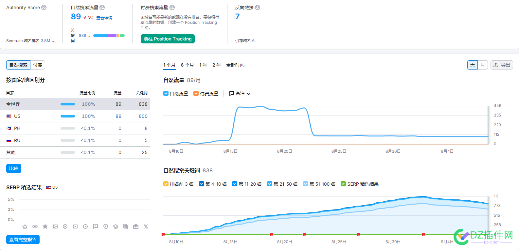Click the image pack SERP icon

pyautogui.click(x=55, y=227)
